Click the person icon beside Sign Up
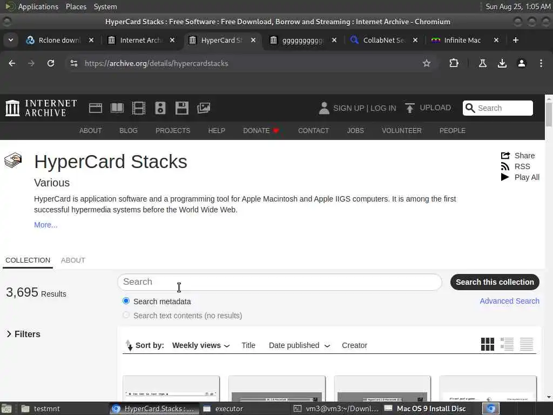553x415 pixels. point(324,108)
